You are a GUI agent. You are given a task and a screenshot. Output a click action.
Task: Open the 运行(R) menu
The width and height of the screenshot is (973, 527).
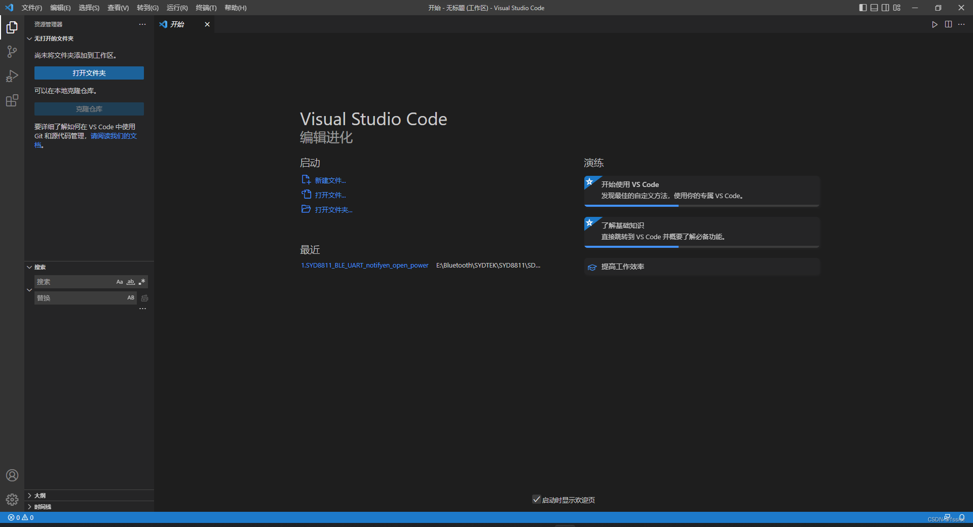[x=177, y=8]
